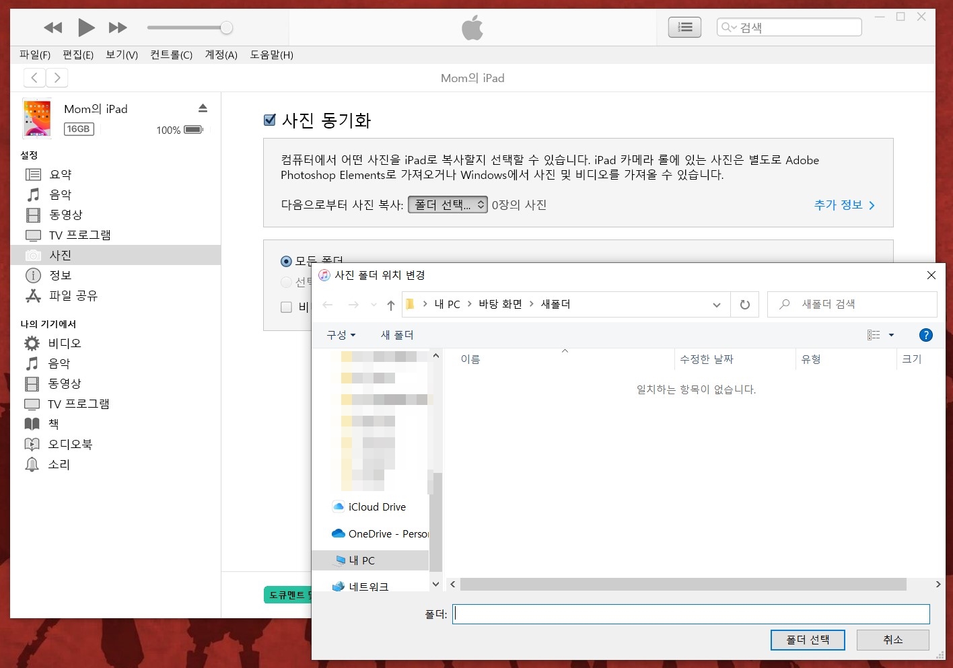Select the 모든 폴더 radio button
The height and width of the screenshot is (668, 953).
pos(286,261)
